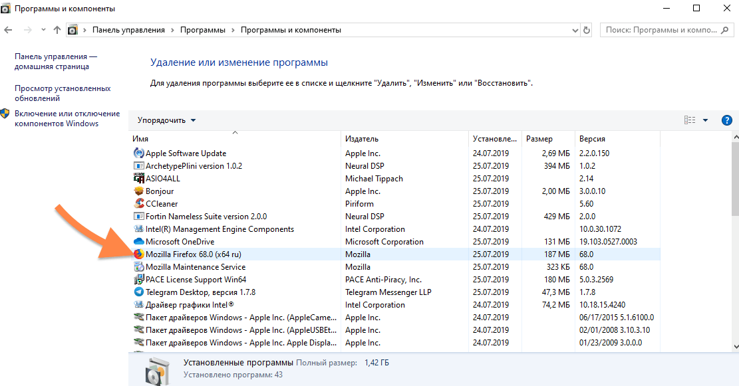
Task: Click the Intel graphics driver icon
Action: click(x=138, y=305)
